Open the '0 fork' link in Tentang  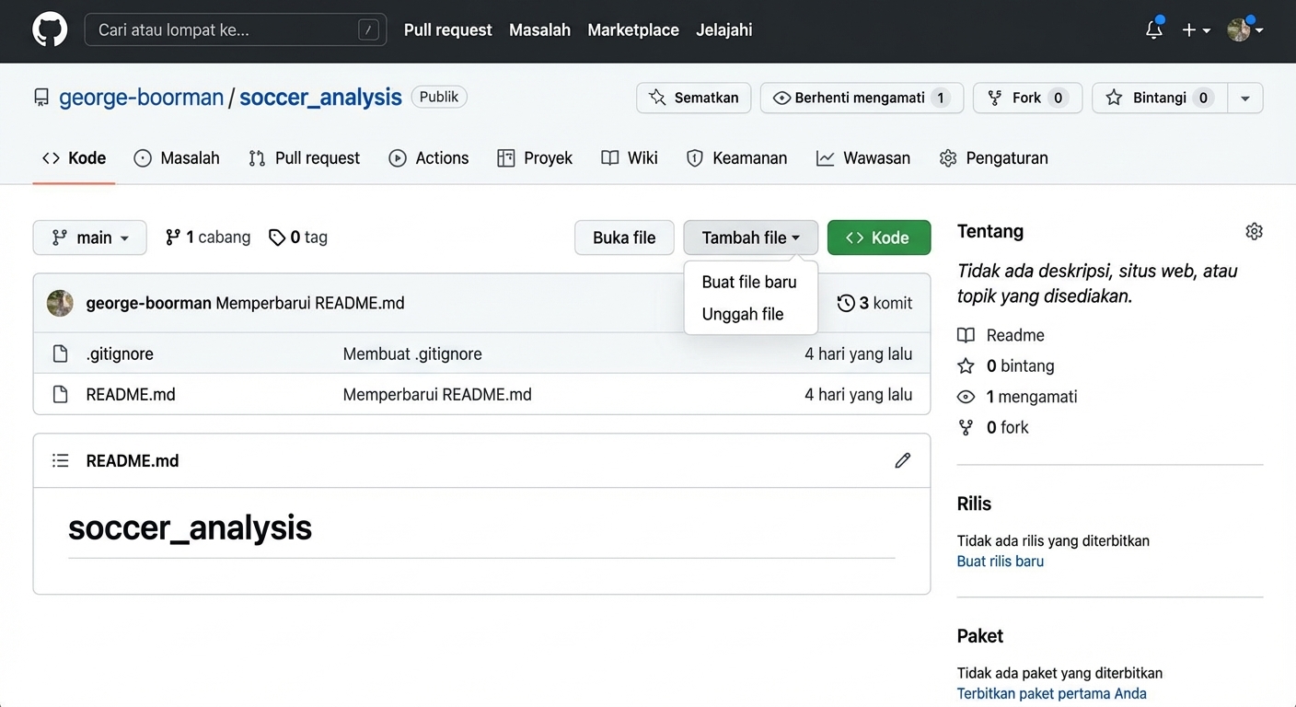(1007, 427)
